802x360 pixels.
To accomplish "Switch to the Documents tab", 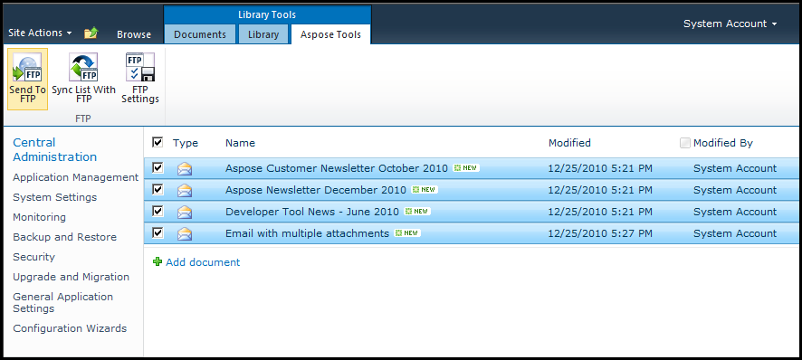I will [200, 34].
